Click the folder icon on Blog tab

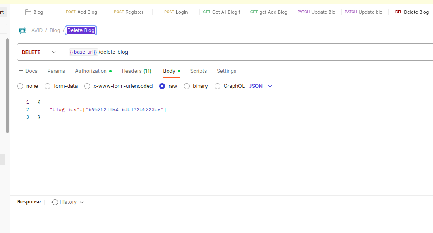[x=28, y=12]
